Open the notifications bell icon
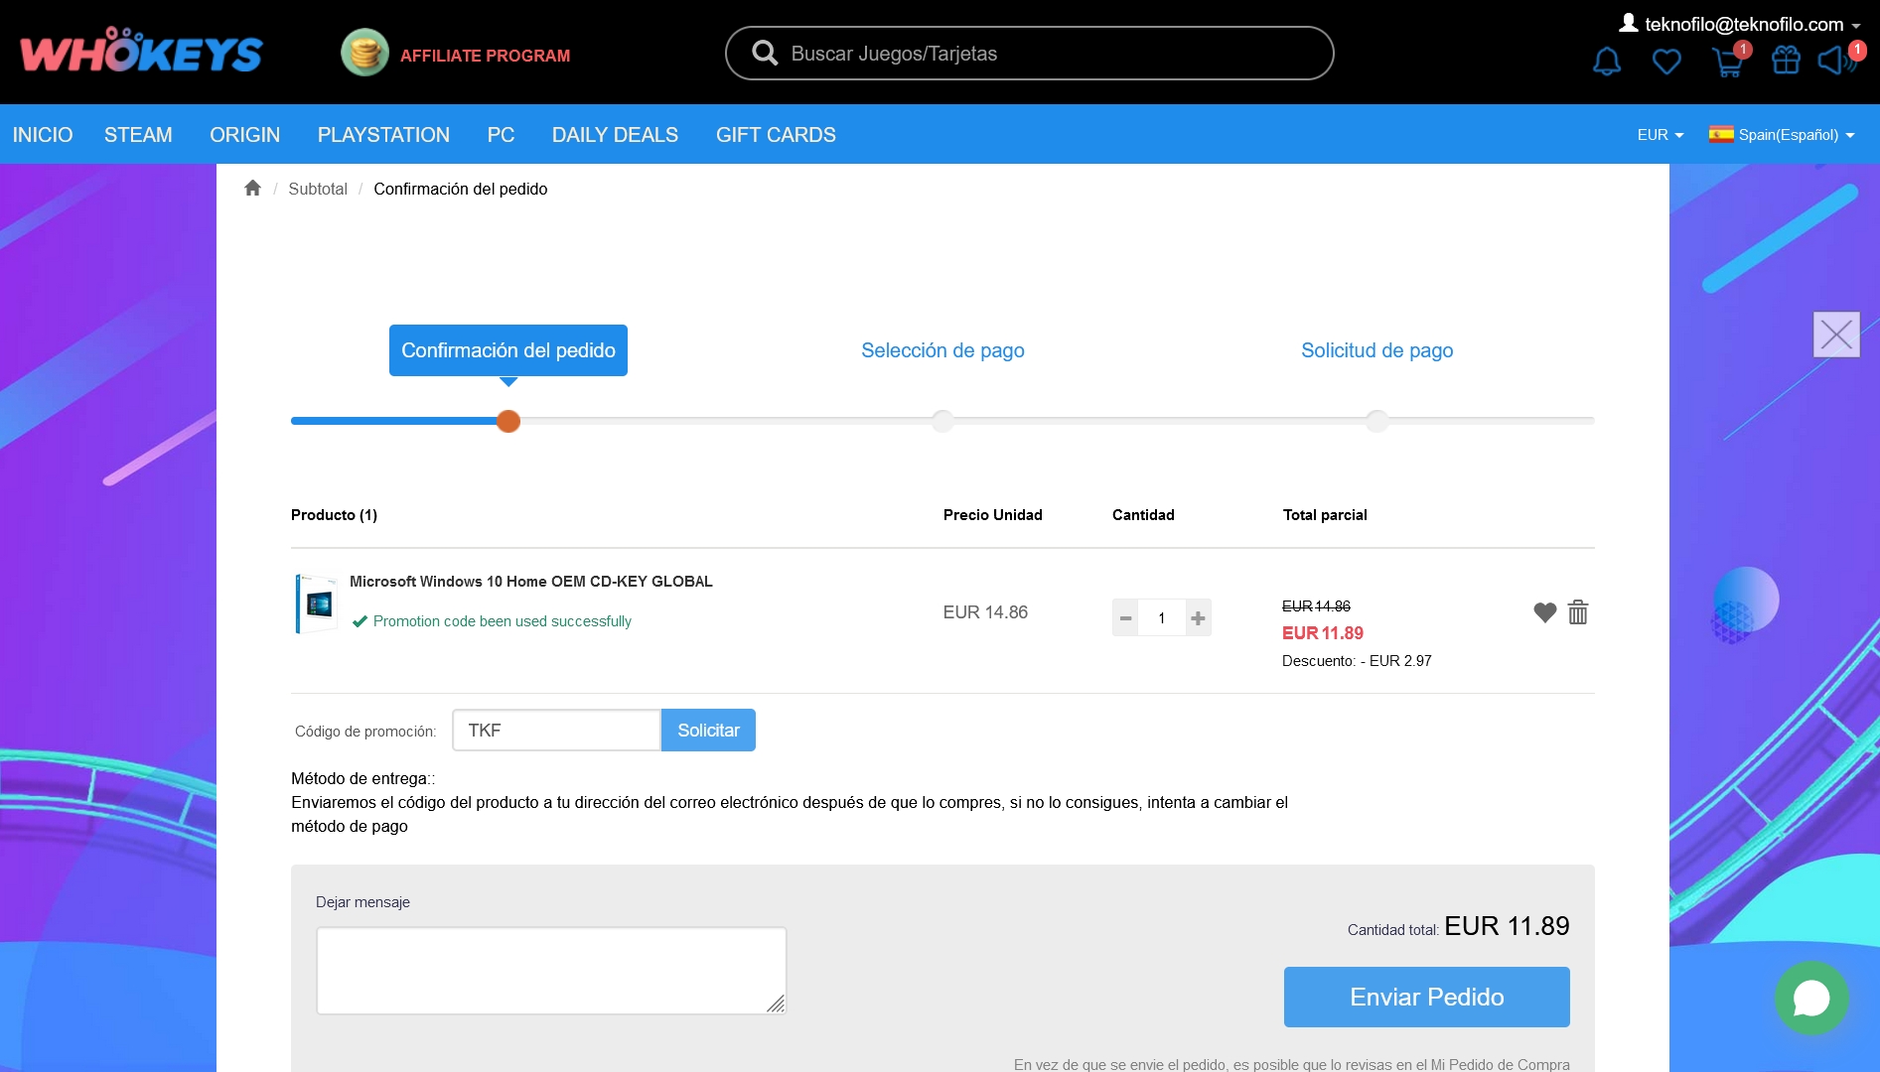The image size is (1880, 1072). [x=1606, y=62]
